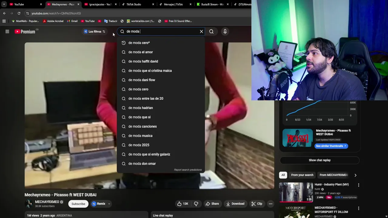This screenshot has width=388, height=218.
Task: Close the BustaJB Stream tab
Action: coord(228,5)
